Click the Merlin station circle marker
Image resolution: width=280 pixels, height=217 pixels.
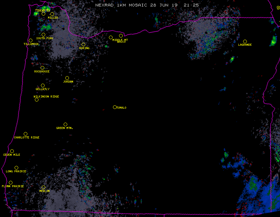pos(43,187)
